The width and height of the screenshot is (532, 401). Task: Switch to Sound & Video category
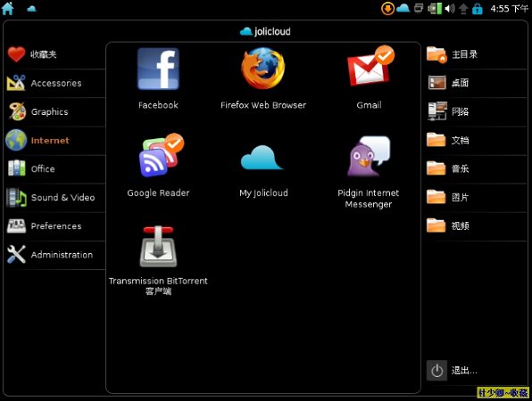[x=55, y=198]
